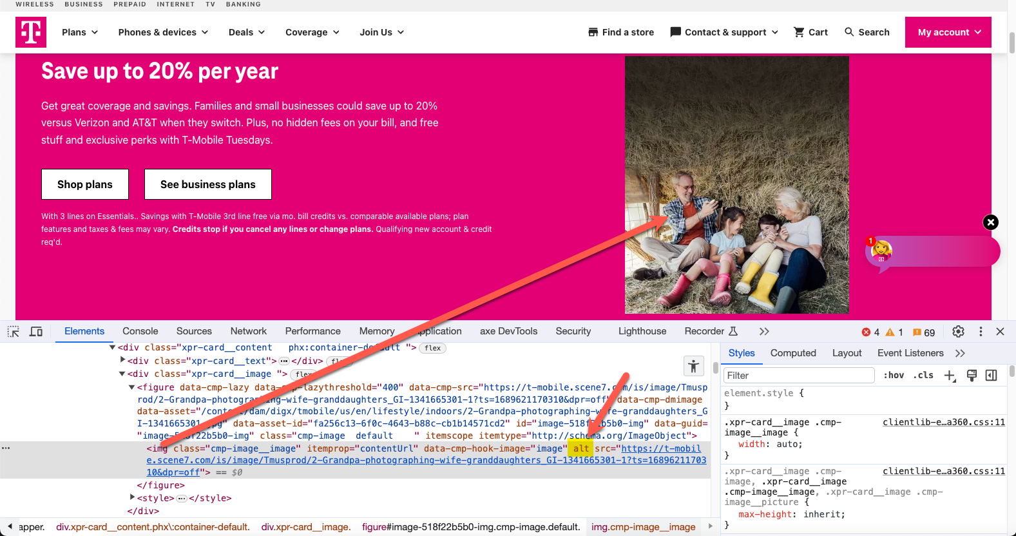Open DevTools three-dot menu
The image size is (1016, 536).
point(981,331)
